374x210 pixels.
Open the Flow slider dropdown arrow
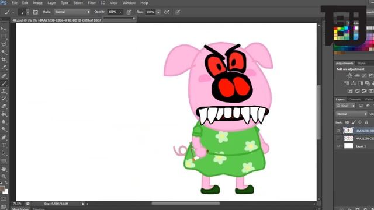[x=158, y=12]
